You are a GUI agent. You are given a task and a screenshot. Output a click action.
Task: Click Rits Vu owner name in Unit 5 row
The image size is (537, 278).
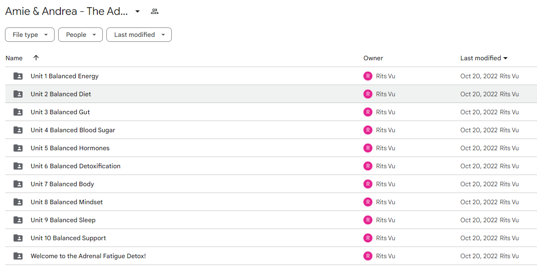tap(386, 148)
